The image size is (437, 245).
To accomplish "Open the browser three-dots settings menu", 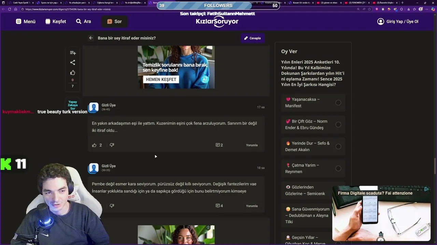I will [x=426, y=9].
